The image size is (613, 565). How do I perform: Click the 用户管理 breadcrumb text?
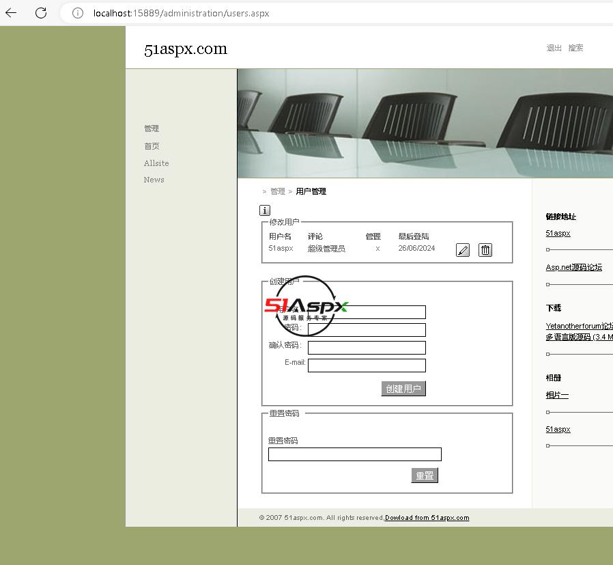coord(311,191)
